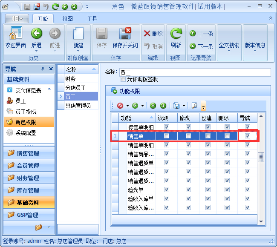The height and width of the screenshot is (247, 277).
Task: Toggle 允许调拨签收 checkbox
Action: coord(123,79)
